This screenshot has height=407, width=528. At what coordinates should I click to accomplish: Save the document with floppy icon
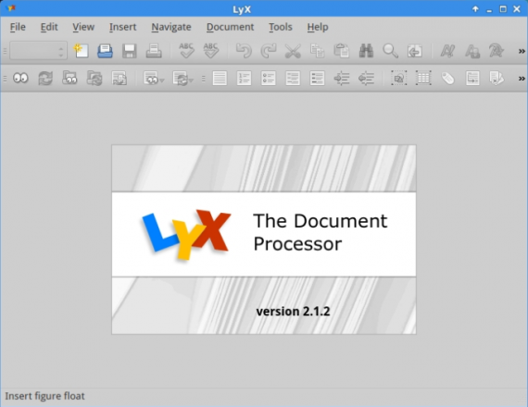point(130,51)
